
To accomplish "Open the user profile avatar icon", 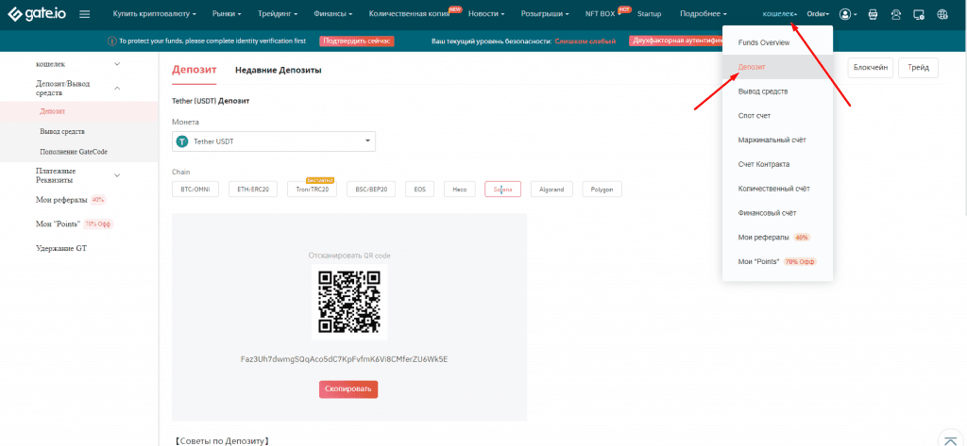I will click(845, 14).
